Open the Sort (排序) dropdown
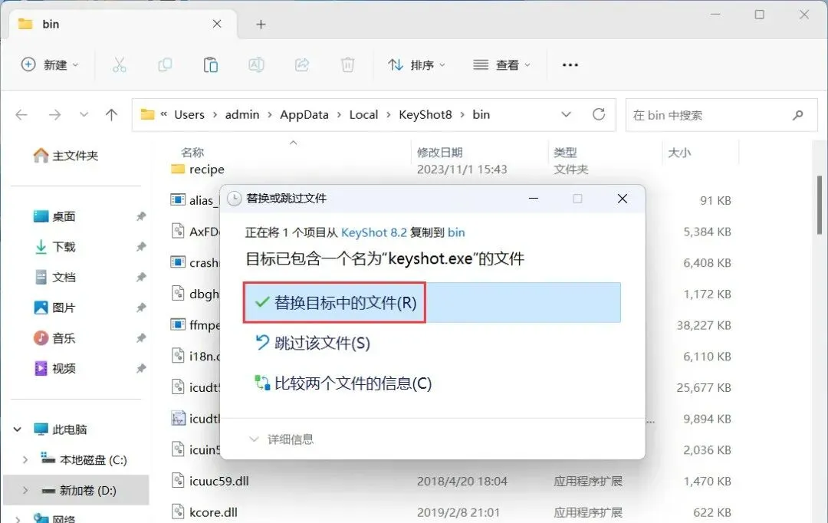This screenshot has height=523, width=828. pyautogui.click(x=416, y=65)
